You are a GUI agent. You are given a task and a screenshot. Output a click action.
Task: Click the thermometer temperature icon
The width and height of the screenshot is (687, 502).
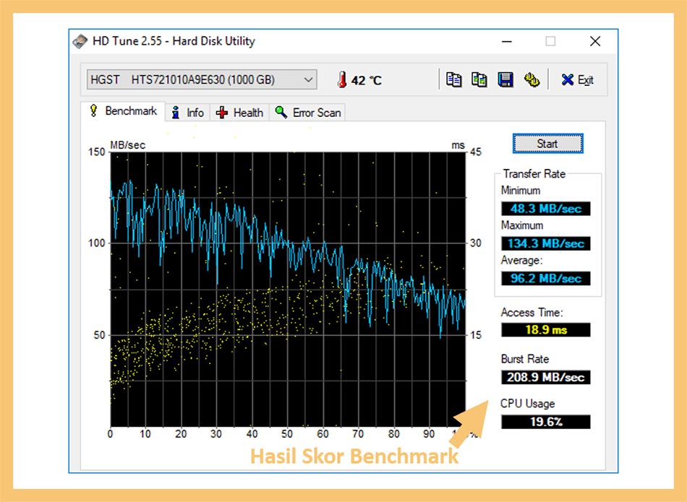342,80
